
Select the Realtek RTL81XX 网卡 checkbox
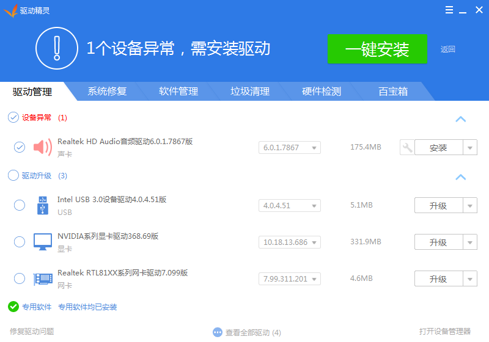click(x=20, y=278)
